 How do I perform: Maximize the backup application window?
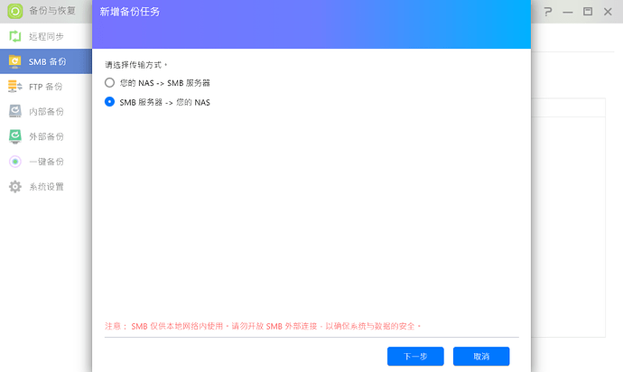[x=588, y=13]
